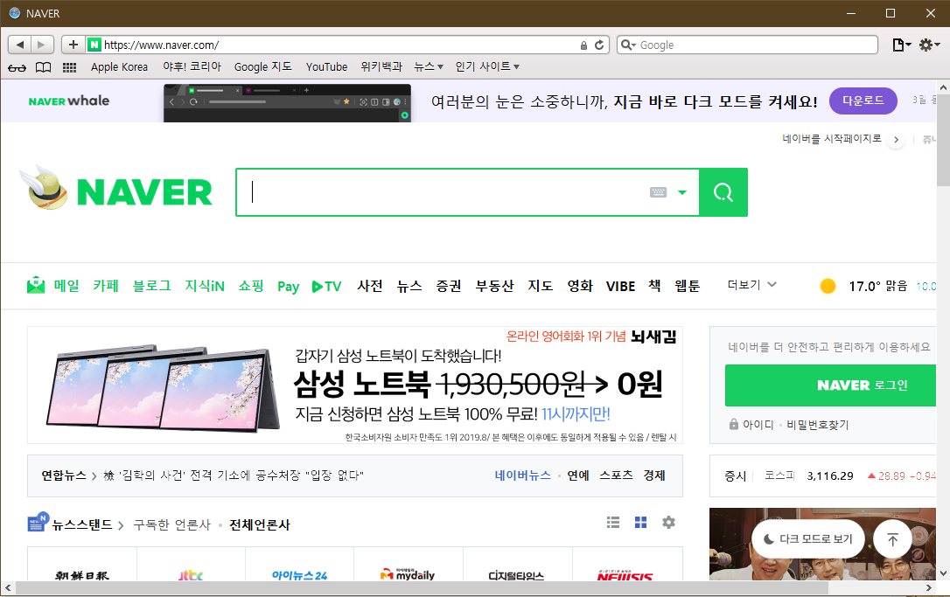Open 카페 service tab
950x597 pixels.
coord(106,286)
